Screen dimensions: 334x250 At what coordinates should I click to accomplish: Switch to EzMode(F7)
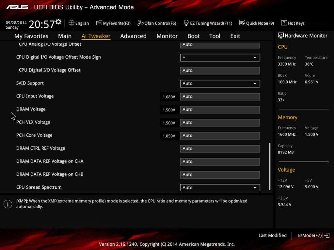click(x=314, y=235)
